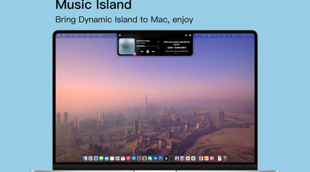
Task: Open WeChat from the Dock
Action: coord(150,158)
